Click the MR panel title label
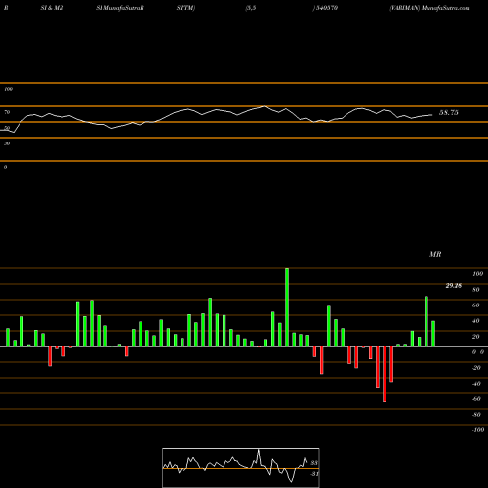The width and height of the screenshot is (488, 488). pos(435,254)
